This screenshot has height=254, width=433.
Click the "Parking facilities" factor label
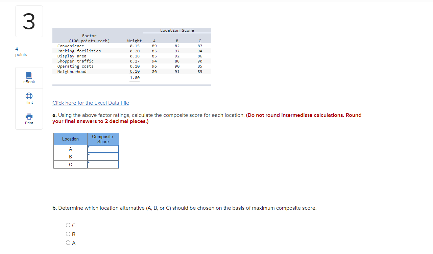(79, 51)
